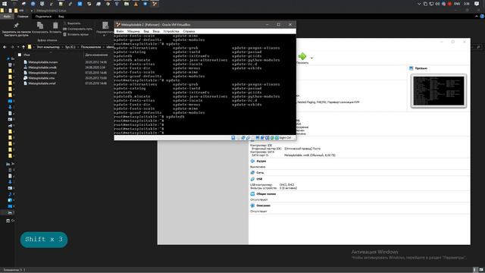Open the Превью section header icon
485x273 pixels.
[x=411, y=68]
